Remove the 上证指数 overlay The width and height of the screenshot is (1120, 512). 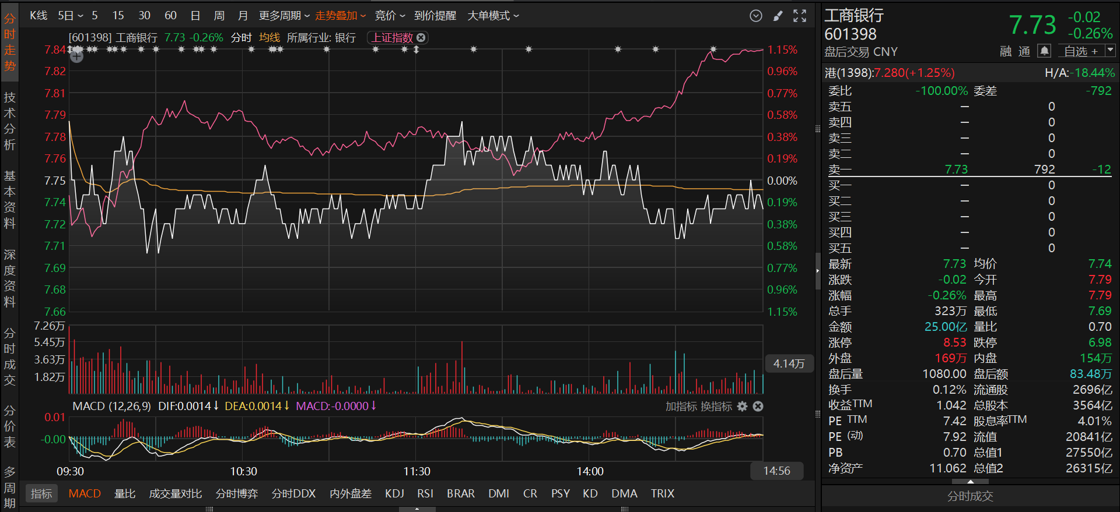(421, 37)
